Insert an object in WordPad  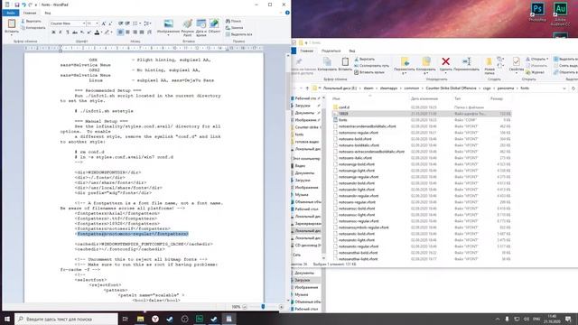(x=214, y=24)
